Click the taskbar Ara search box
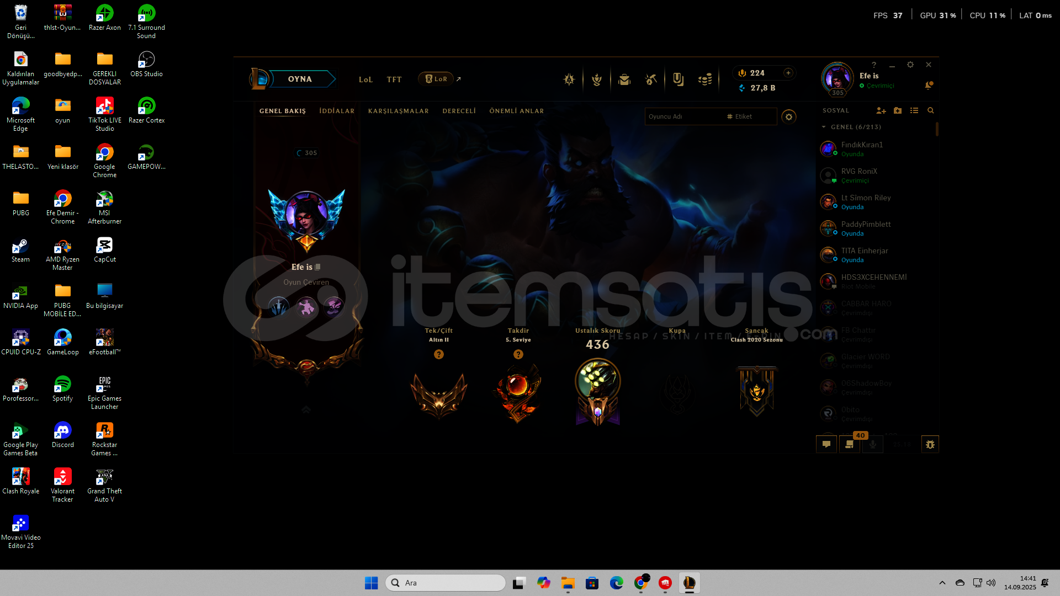Viewport: 1060px width, 596px height. pos(446,583)
